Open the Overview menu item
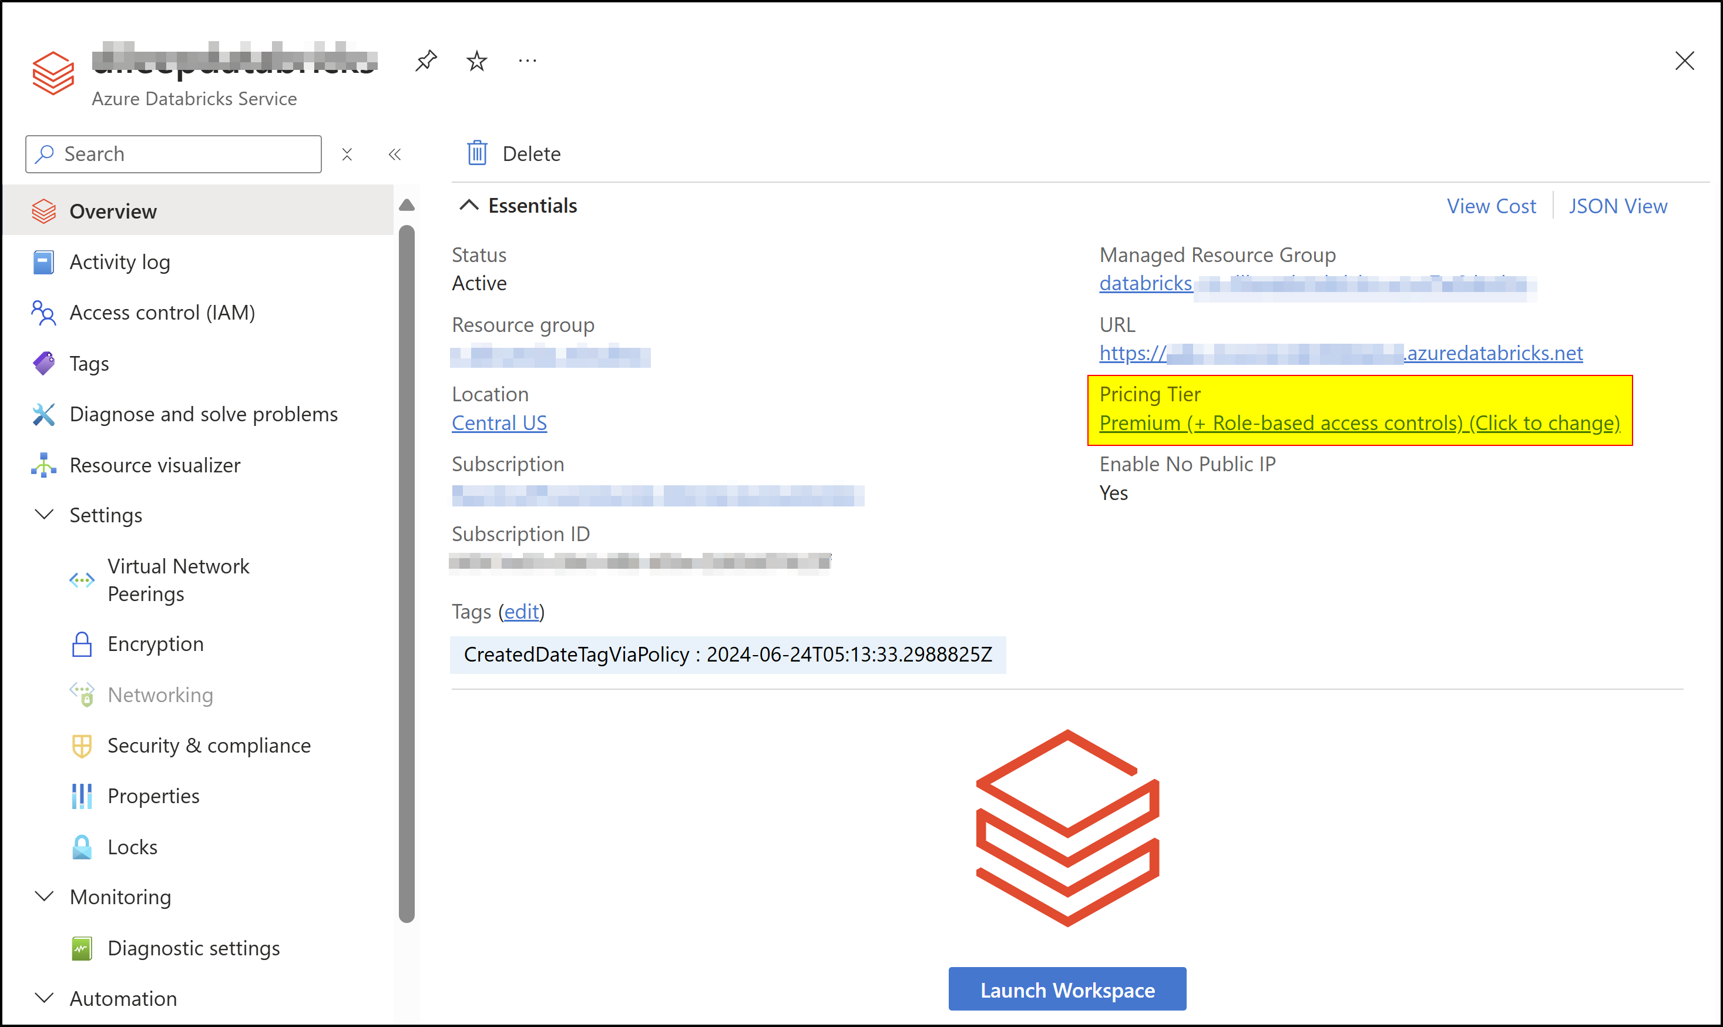The width and height of the screenshot is (1723, 1027). 198,211
